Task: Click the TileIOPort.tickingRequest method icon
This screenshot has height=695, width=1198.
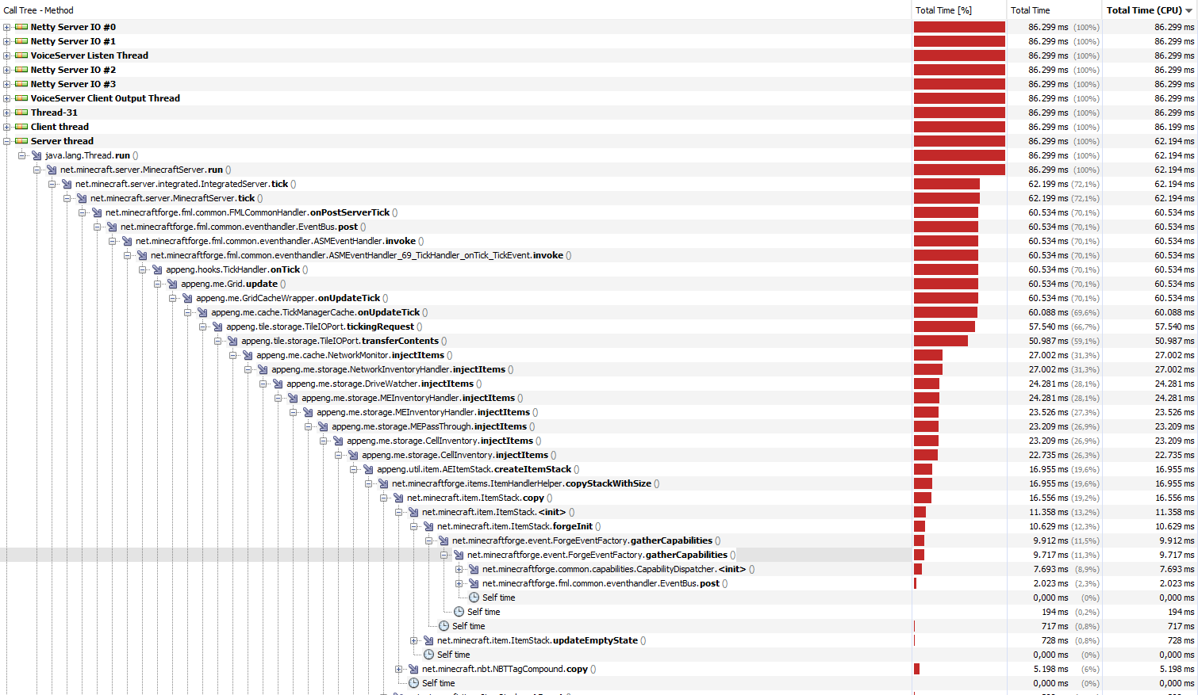Action: (x=217, y=326)
